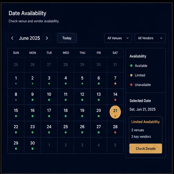The height and width of the screenshot is (174, 174).
Task: Select June 26 in the fifth week row
Action: pyautogui.click(x=82, y=129)
